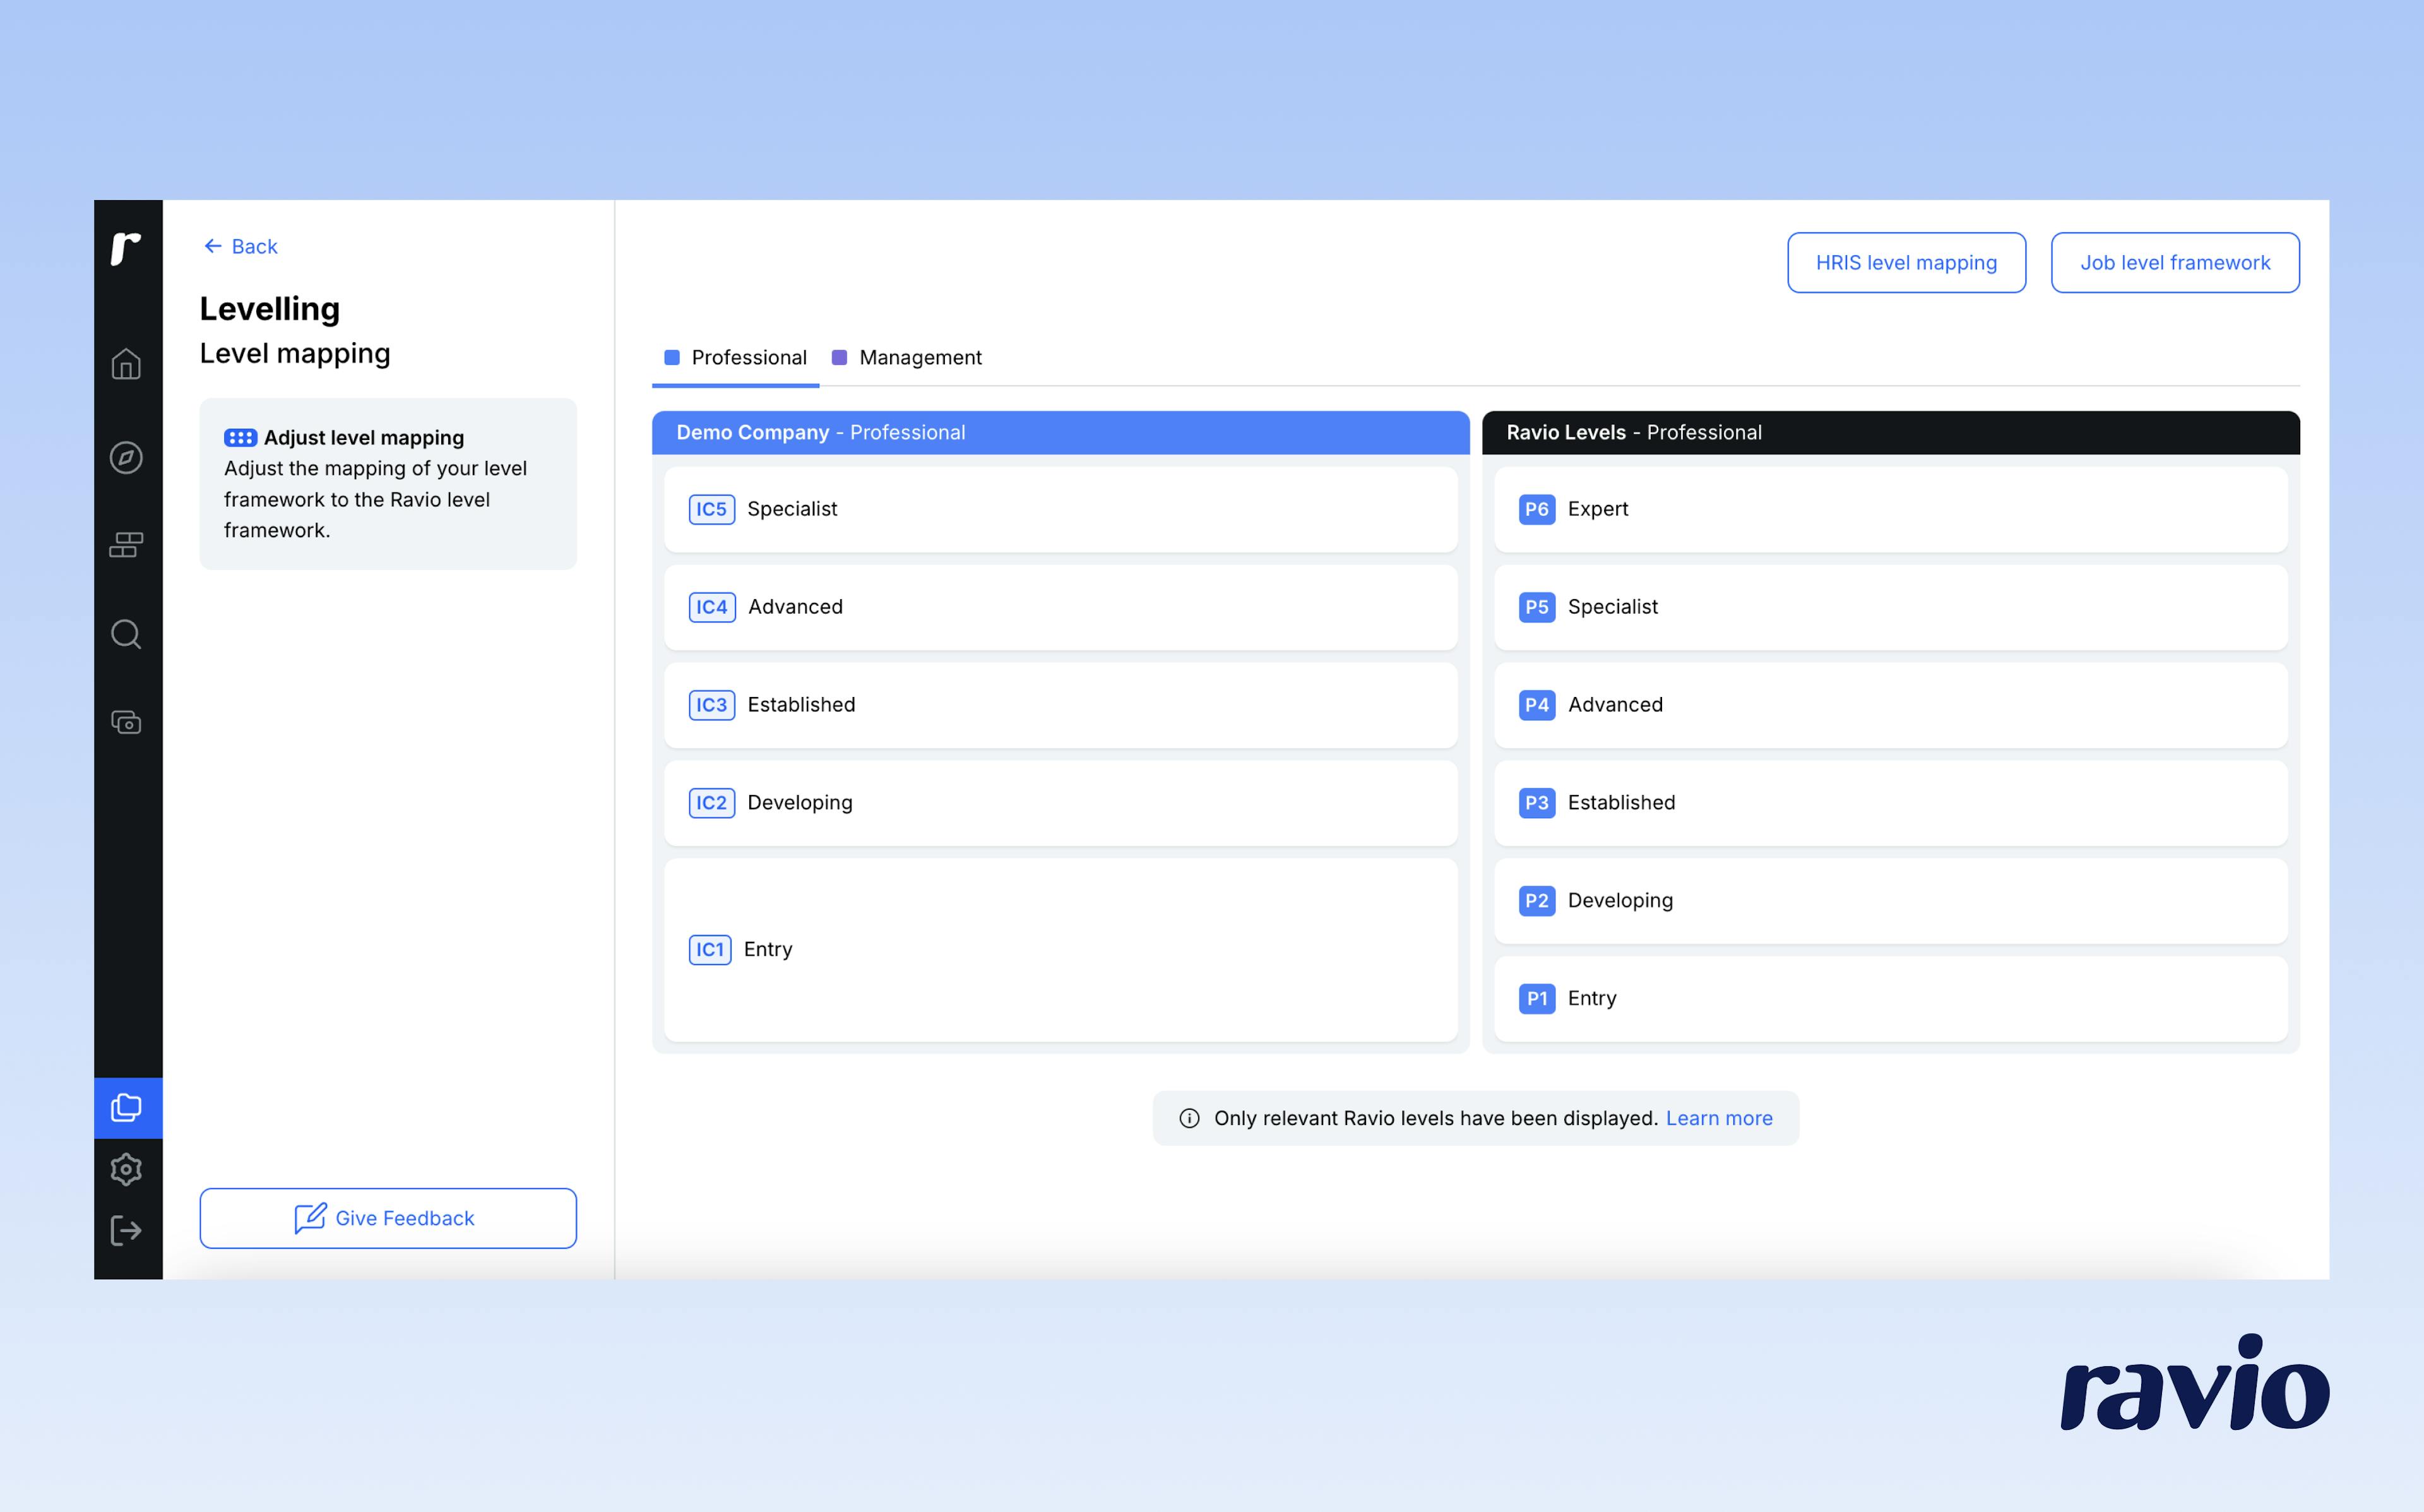Select the highlighted Levelling folders icon
This screenshot has width=2424, height=1512.
(127, 1107)
